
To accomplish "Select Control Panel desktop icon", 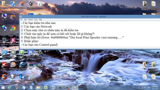I will coord(4,54).
